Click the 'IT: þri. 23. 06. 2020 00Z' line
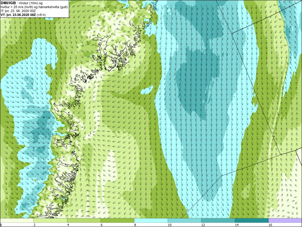302x227 pixels. pyautogui.click(x=18, y=11)
